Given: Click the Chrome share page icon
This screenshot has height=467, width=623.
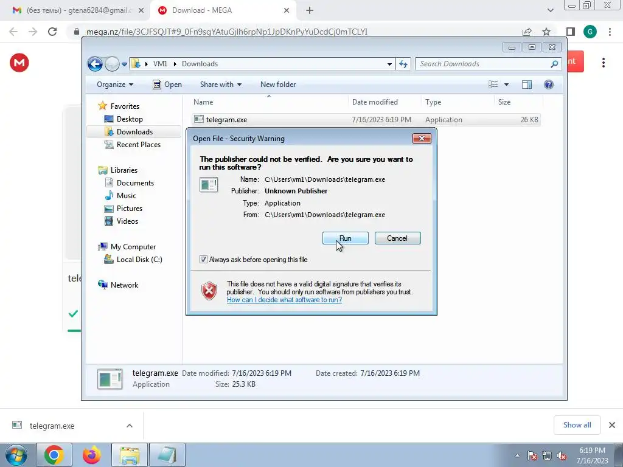Looking at the screenshot, I should (527, 32).
